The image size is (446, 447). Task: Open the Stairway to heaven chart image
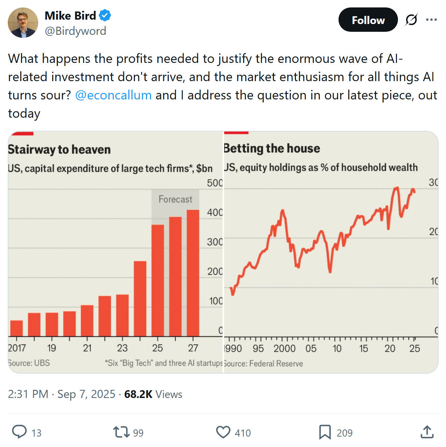click(x=115, y=252)
